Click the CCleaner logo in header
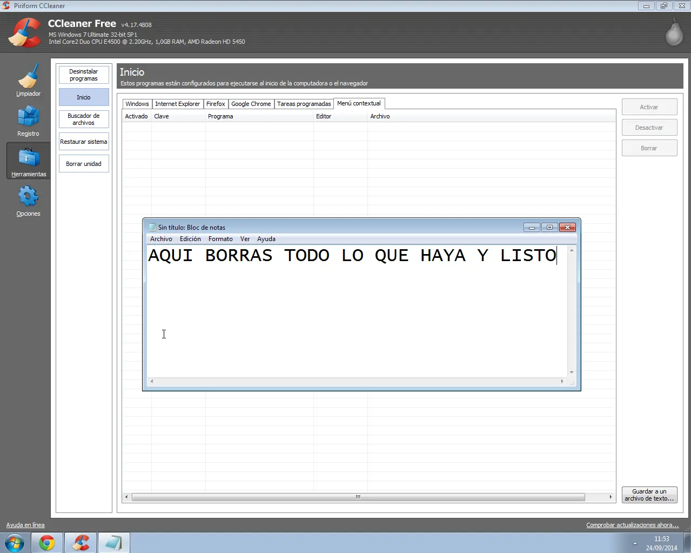The height and width of the screenshot is (553, 691). (24, 32)
